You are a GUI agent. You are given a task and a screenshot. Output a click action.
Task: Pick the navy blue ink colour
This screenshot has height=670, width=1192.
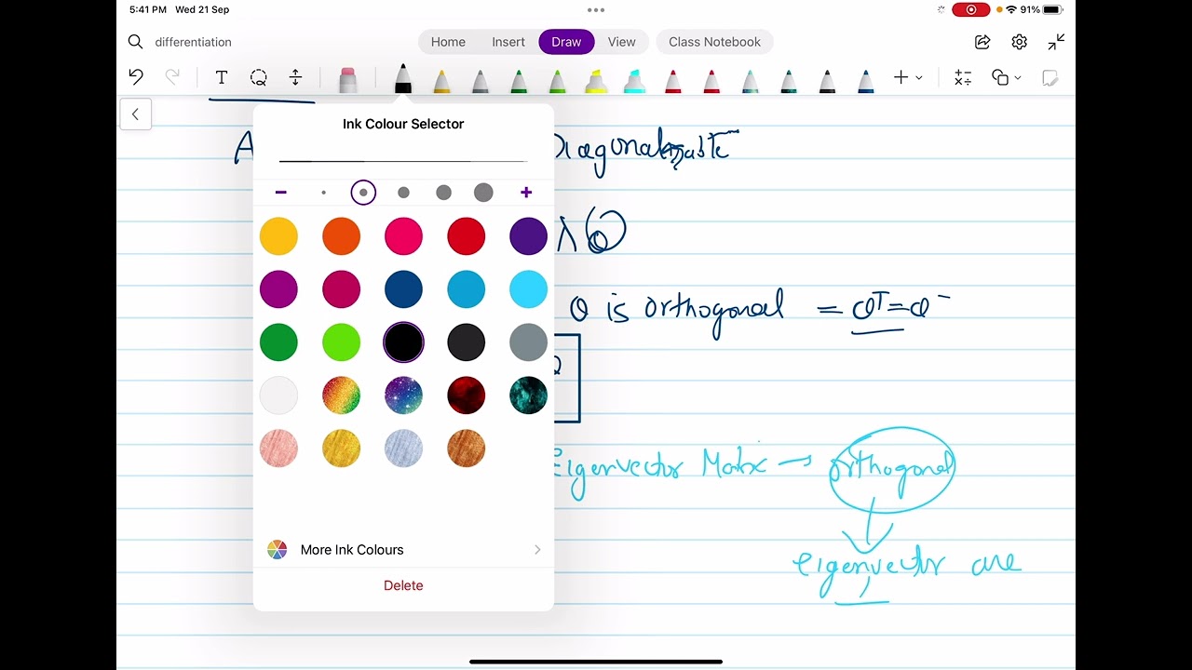tap(403, 289)
